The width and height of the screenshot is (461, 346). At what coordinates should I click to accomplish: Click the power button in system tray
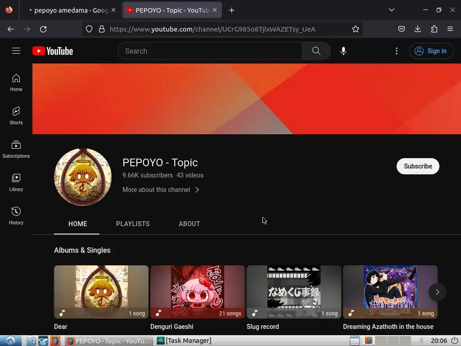coord(455,341)
